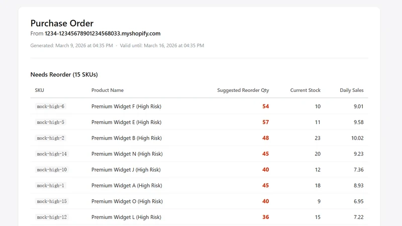
Task: Click current stock 9 in mock-high-15 row
Action: [319, 201]
